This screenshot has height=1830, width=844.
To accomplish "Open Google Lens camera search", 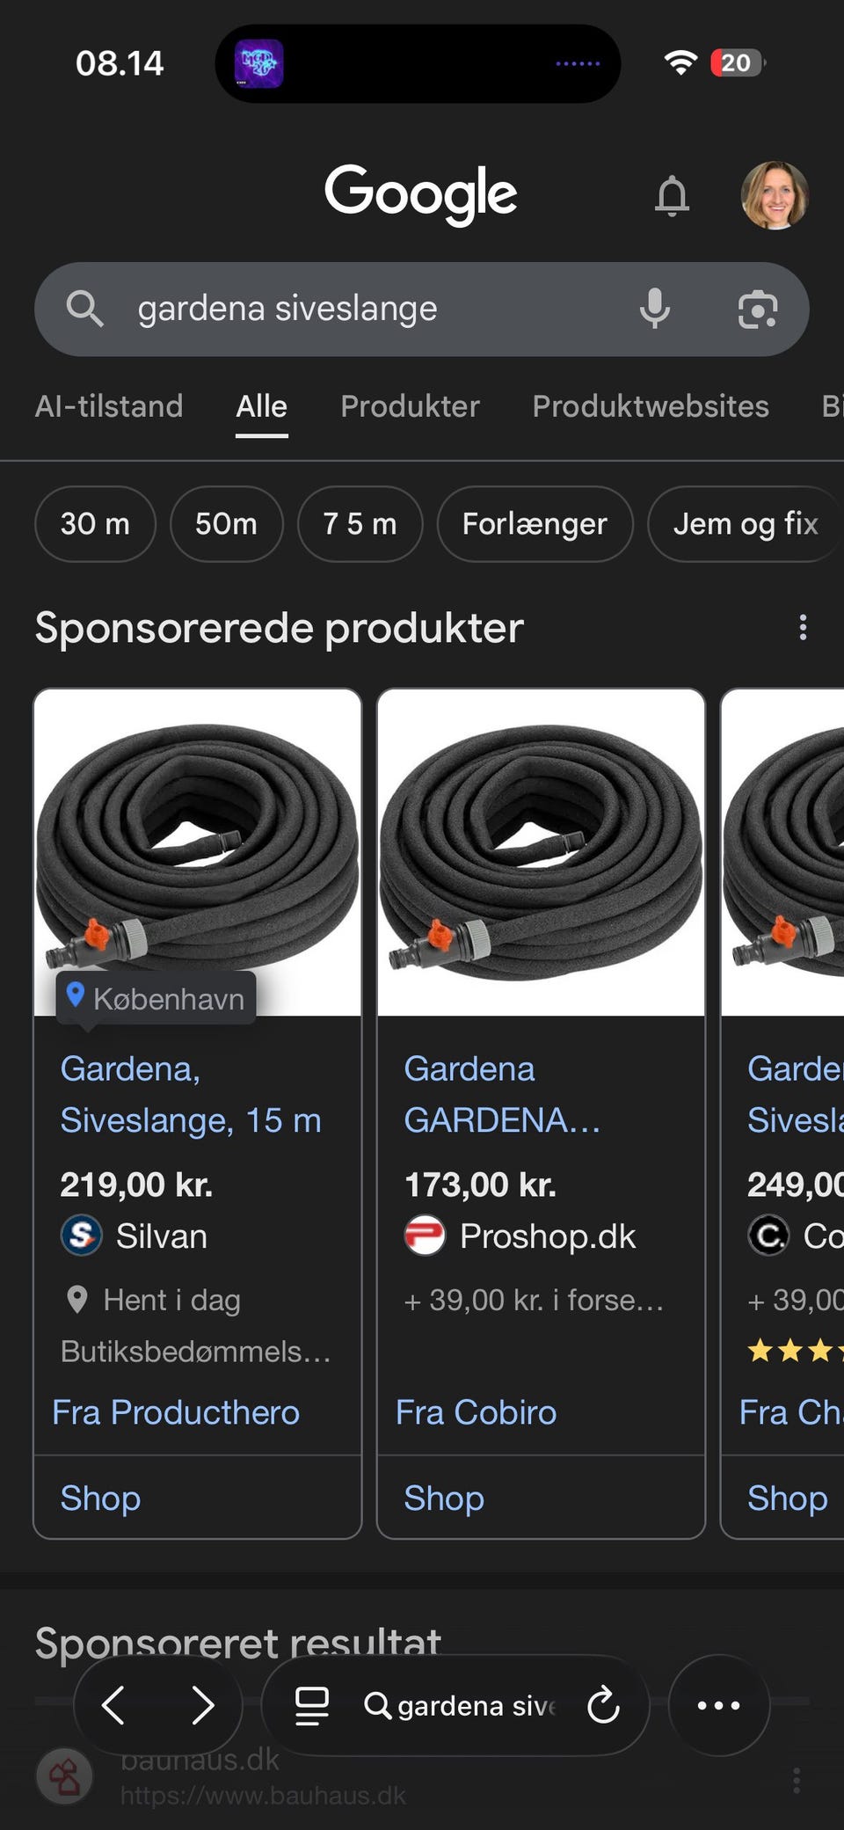I will coord(757,309).
